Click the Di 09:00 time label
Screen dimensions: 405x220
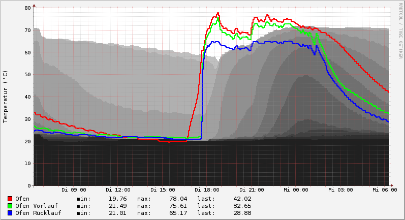(x=74, y=190)
